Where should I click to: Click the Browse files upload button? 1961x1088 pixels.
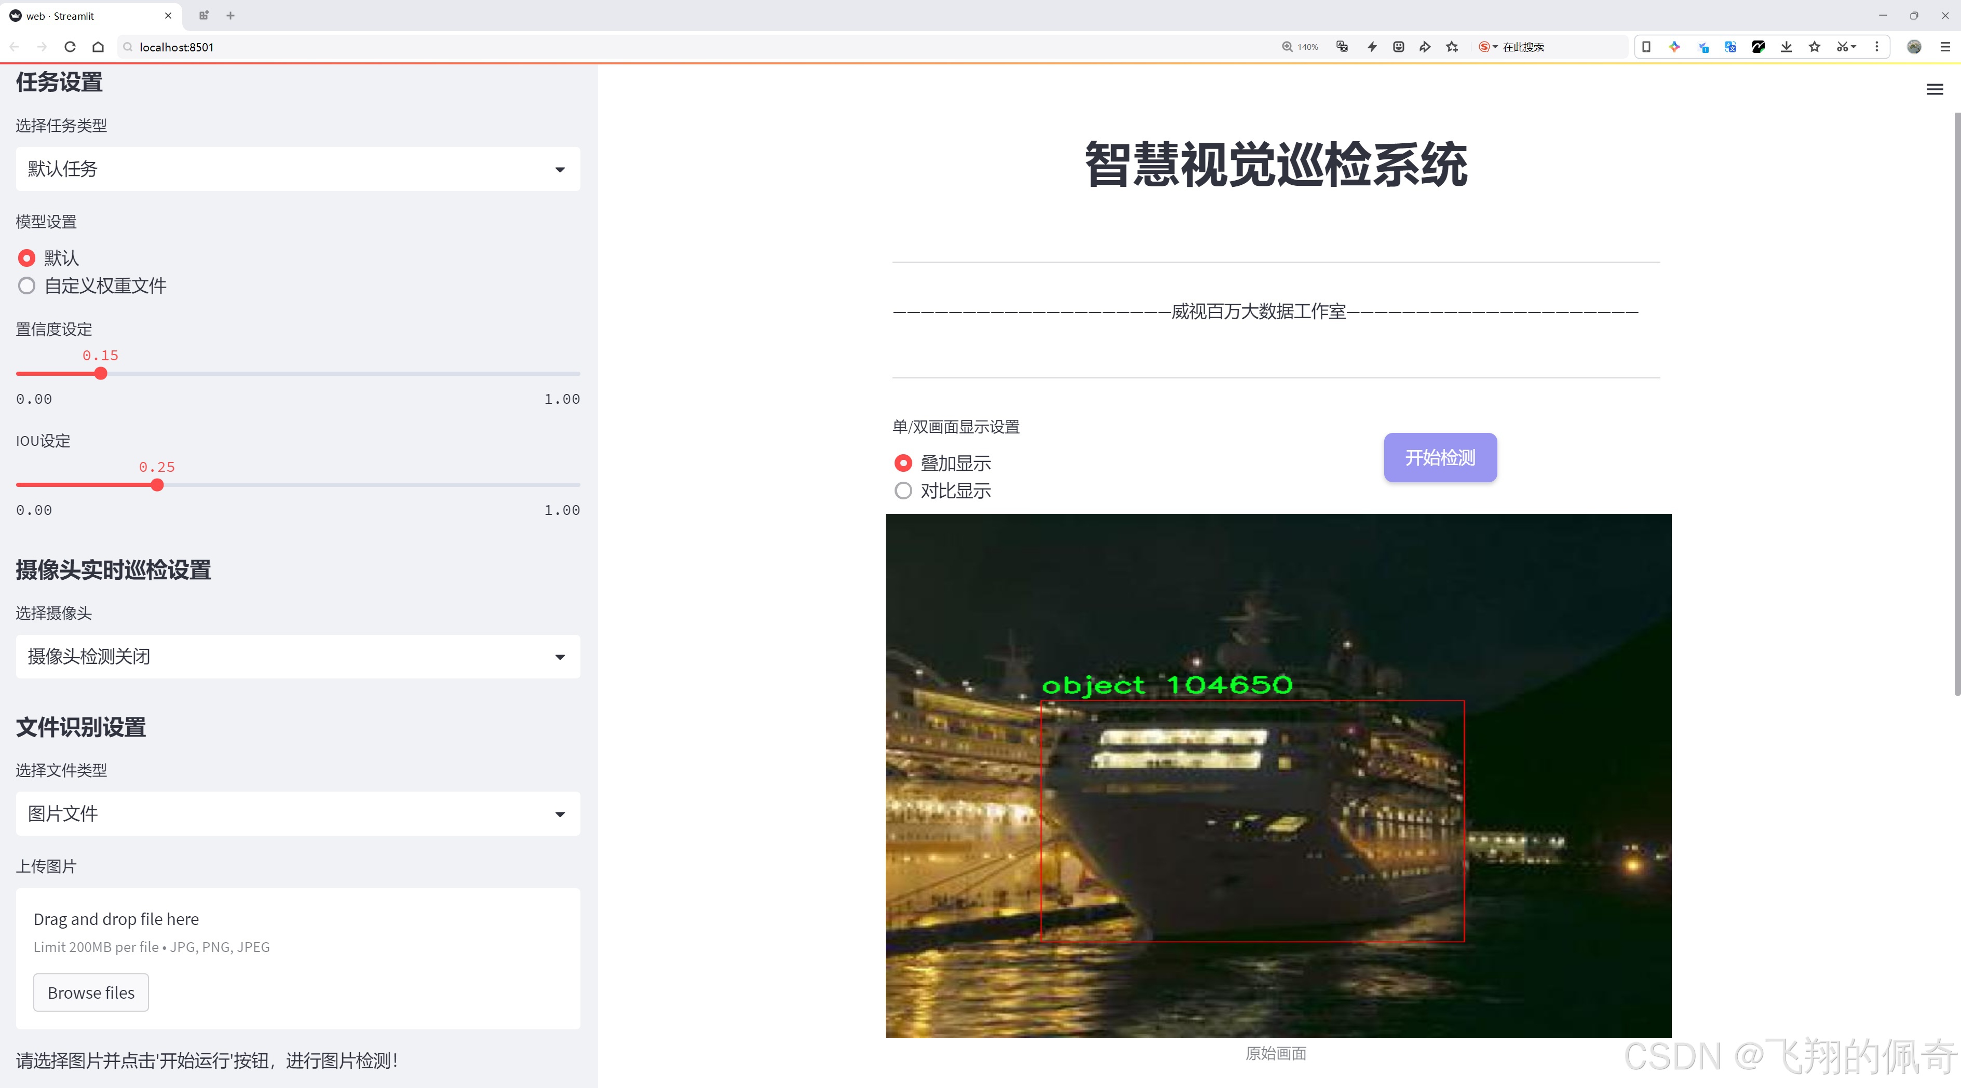click(x=90, y=992)
